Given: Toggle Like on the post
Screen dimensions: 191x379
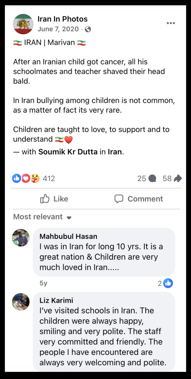Looking at the screenshot, I should coord(54,199).
